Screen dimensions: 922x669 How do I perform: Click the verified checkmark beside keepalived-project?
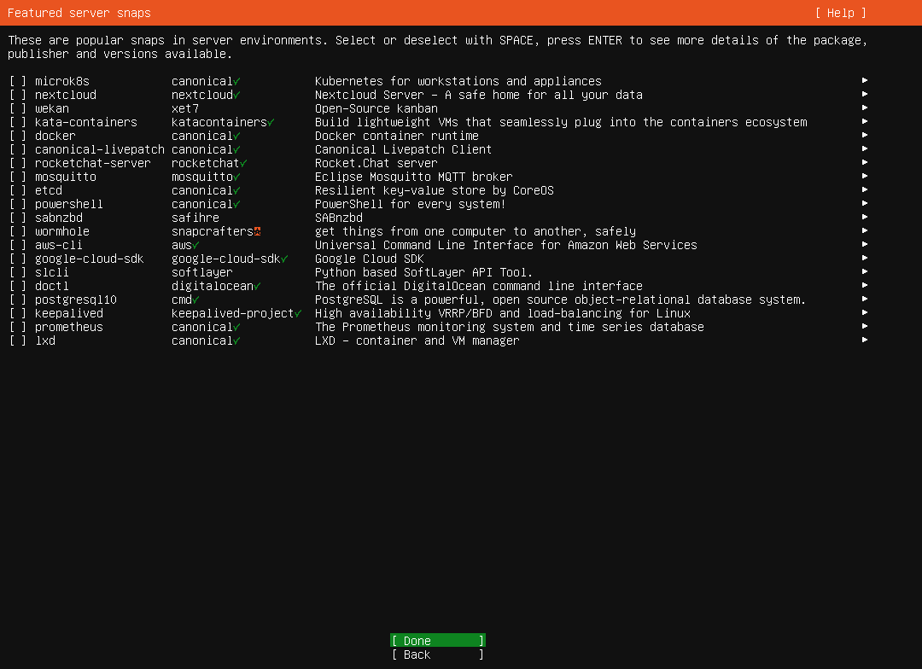[x=298, y=313]
